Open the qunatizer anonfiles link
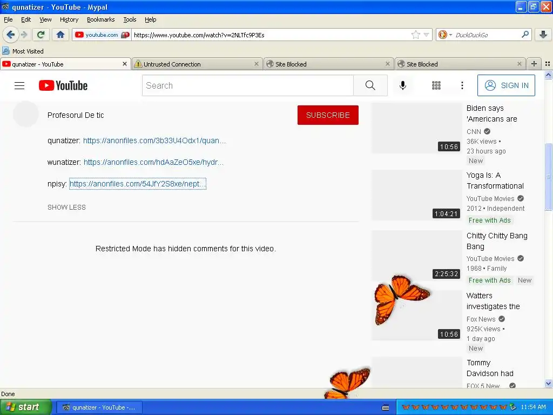Screen dimensions: 553x415 pos(154,141)
